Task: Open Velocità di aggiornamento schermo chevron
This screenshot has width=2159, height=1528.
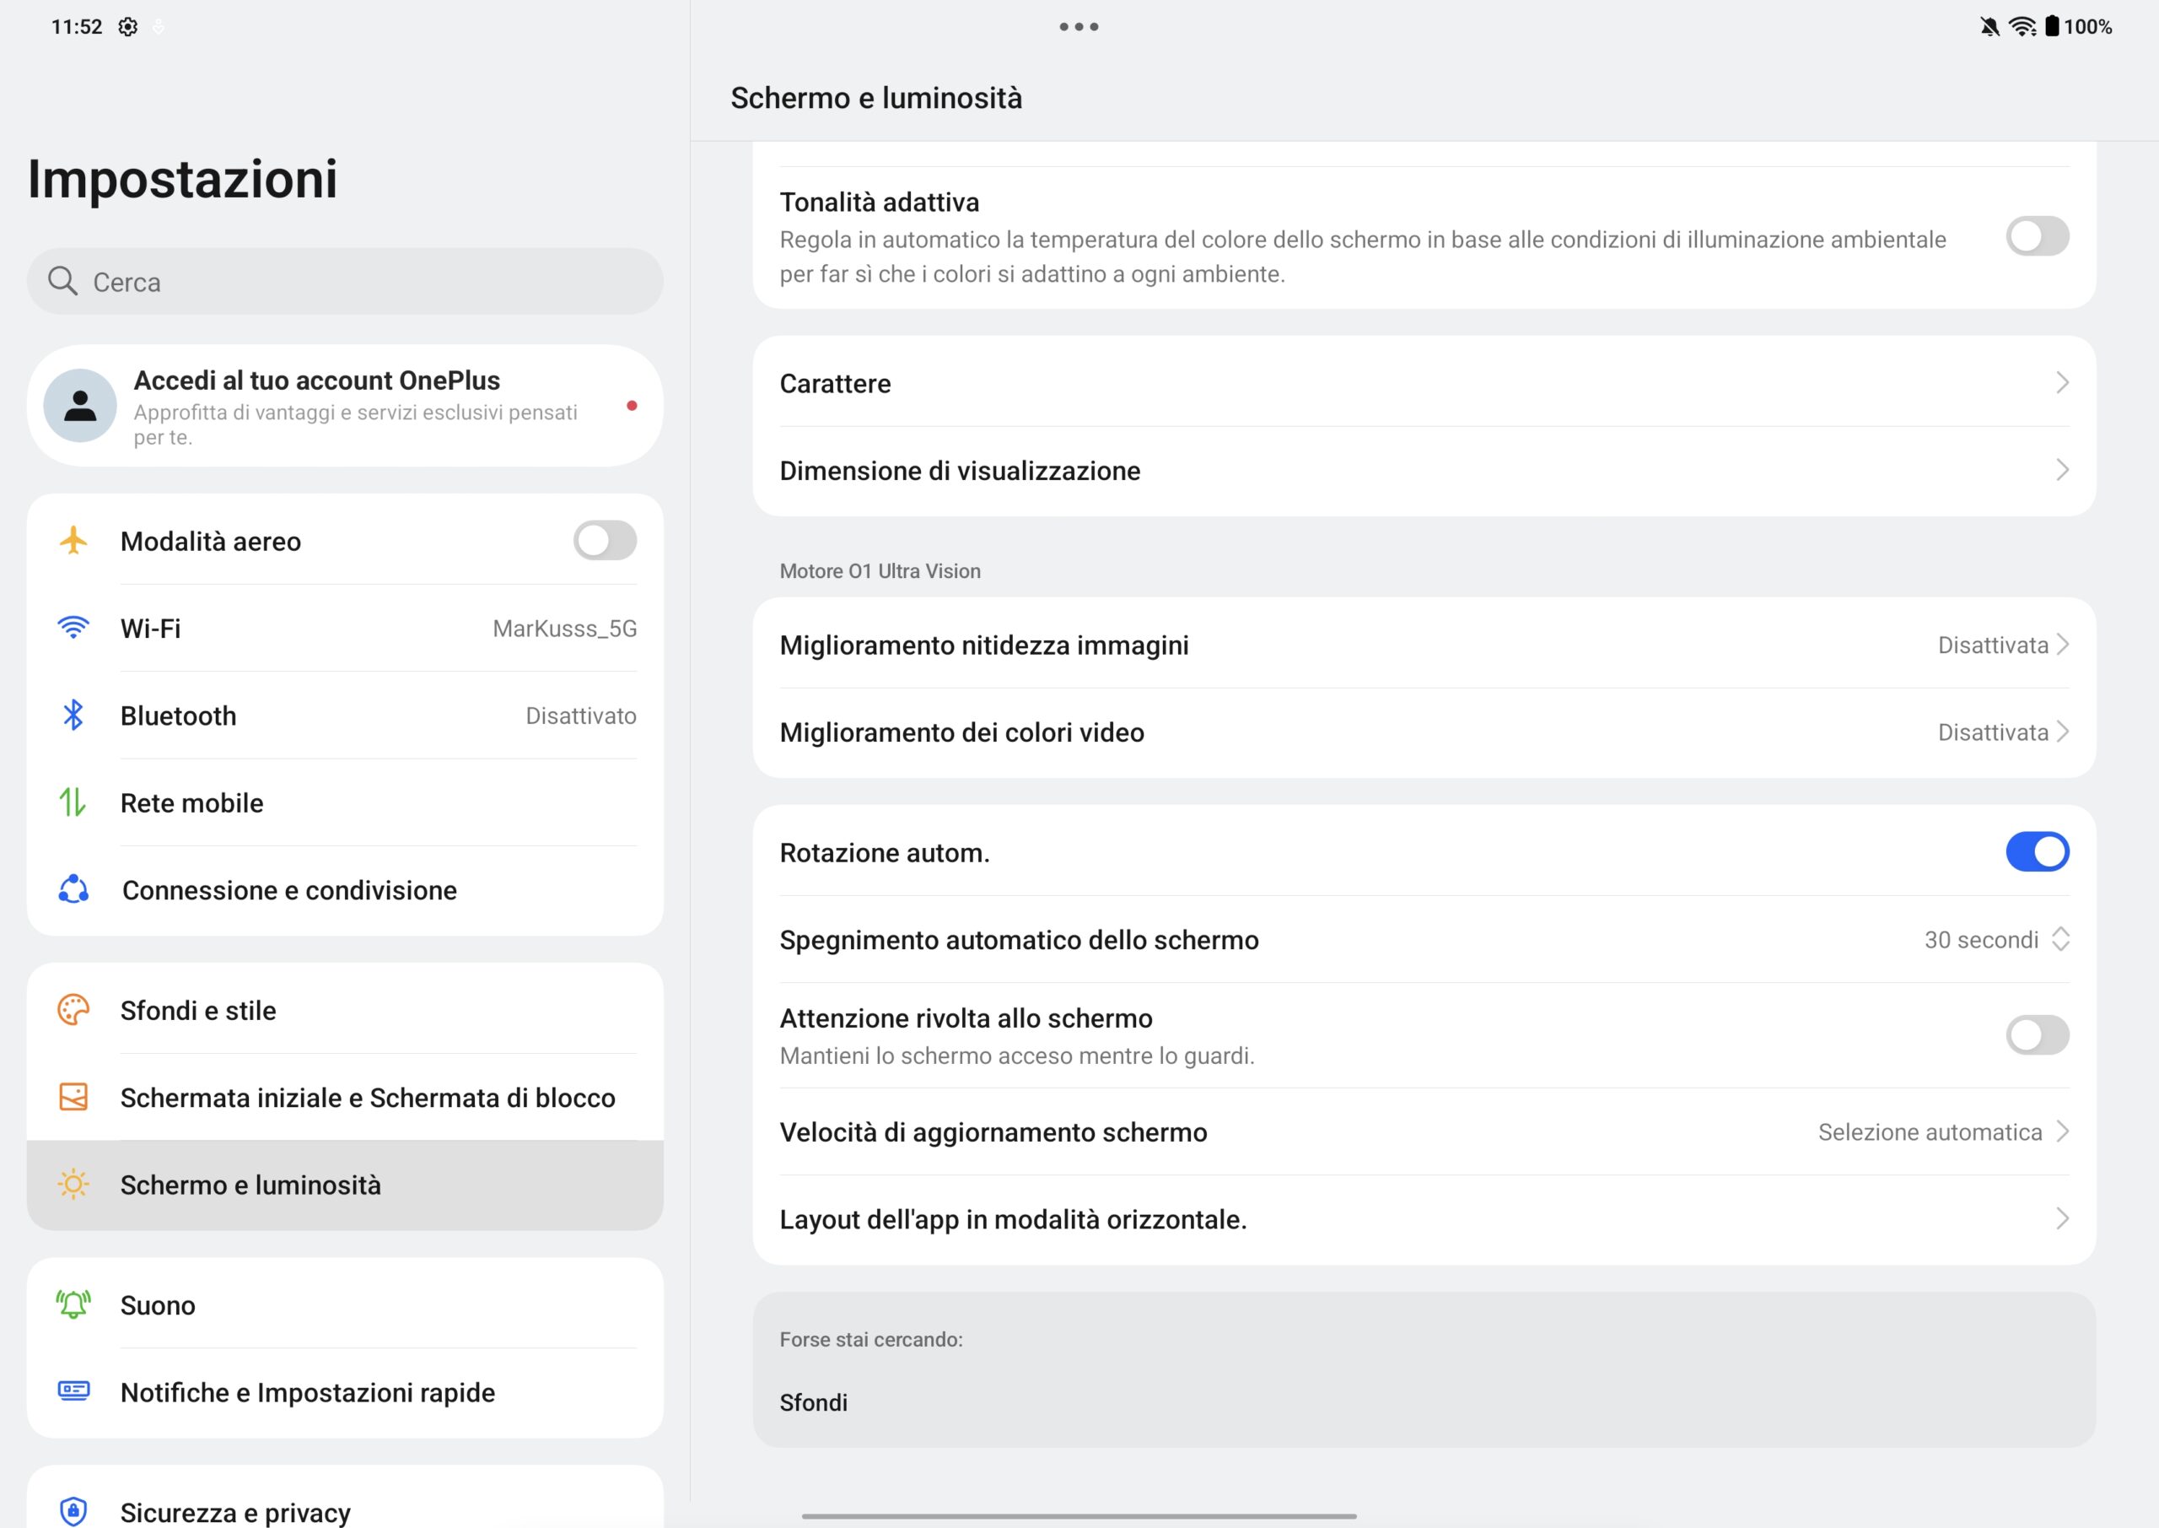Action: pyautogui.click(x=2061, y=1131)
